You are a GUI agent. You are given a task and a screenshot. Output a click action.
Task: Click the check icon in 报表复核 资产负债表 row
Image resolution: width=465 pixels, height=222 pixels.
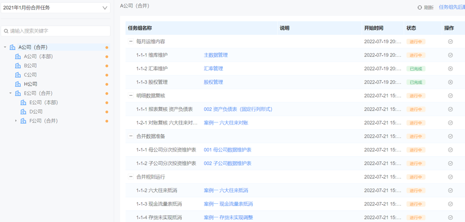(450, 109)
